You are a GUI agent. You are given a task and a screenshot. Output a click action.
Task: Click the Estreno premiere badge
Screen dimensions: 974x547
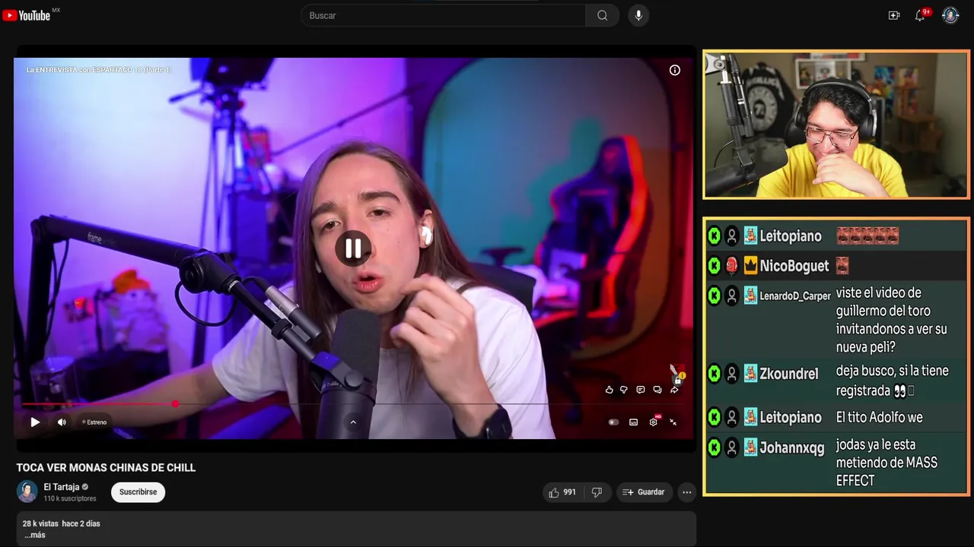pyautogui.click(x=94, y=422)
